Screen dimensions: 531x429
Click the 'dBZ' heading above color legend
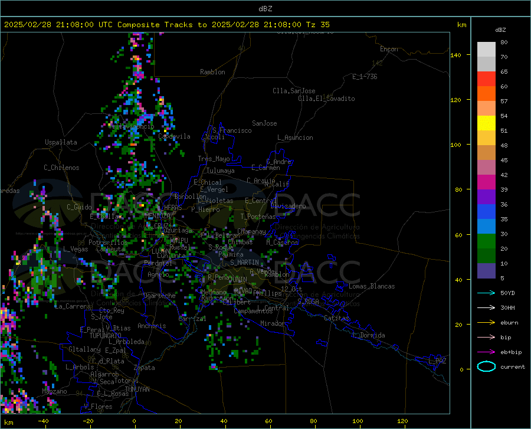click(x=500, y=30)
